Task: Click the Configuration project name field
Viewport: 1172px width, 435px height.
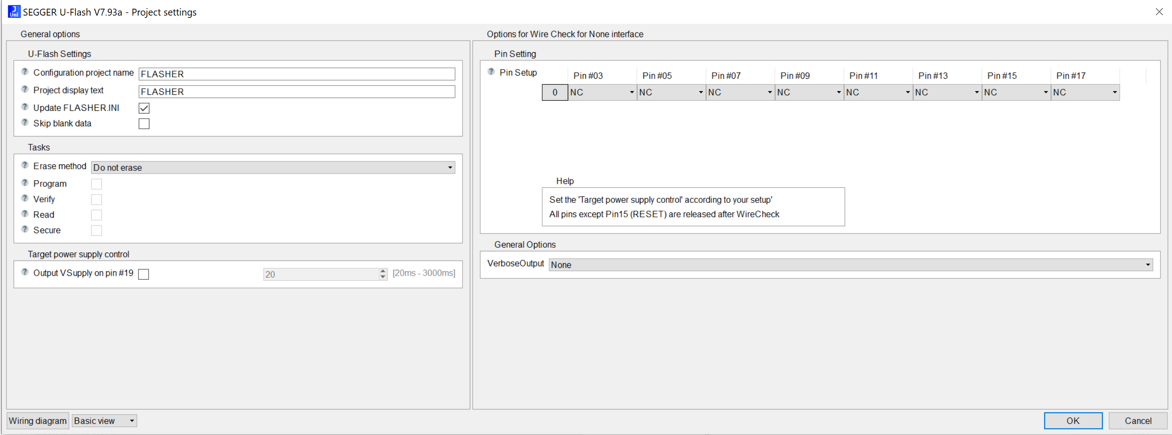Action: pos(297,74)
